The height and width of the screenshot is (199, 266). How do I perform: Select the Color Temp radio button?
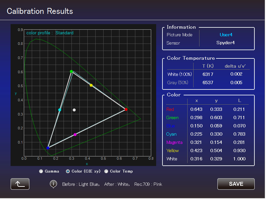coord(106,171)
